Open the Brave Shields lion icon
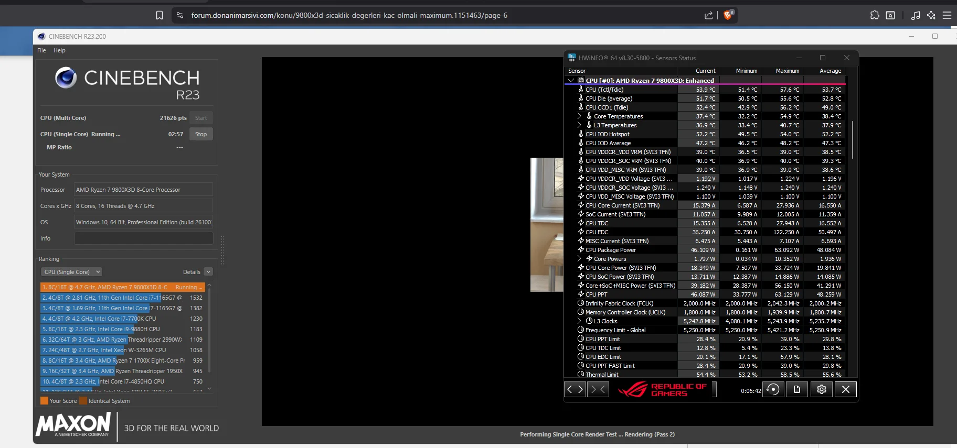 click(x=728, y=15)
